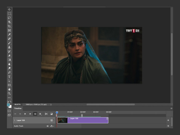Click the Layer 120 track label
Screen dimensions: 180x135
point(21,120)
